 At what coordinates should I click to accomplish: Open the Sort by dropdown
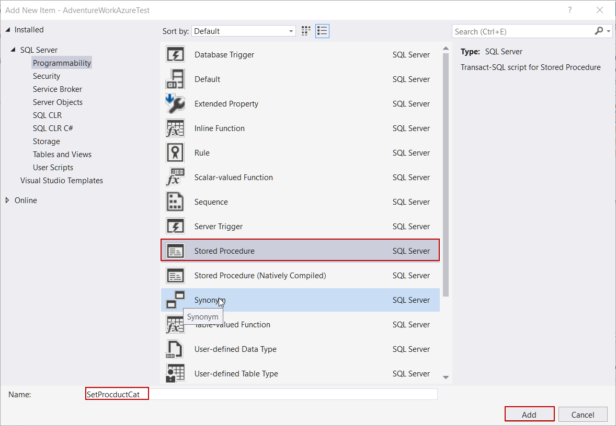tap(244, 31)
